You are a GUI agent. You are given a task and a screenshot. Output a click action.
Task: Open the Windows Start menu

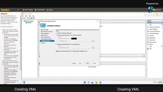[x=85, y=82]
